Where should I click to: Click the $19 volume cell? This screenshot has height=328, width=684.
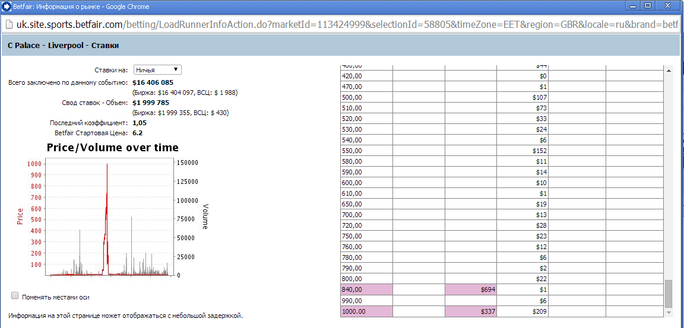point(522,204)
